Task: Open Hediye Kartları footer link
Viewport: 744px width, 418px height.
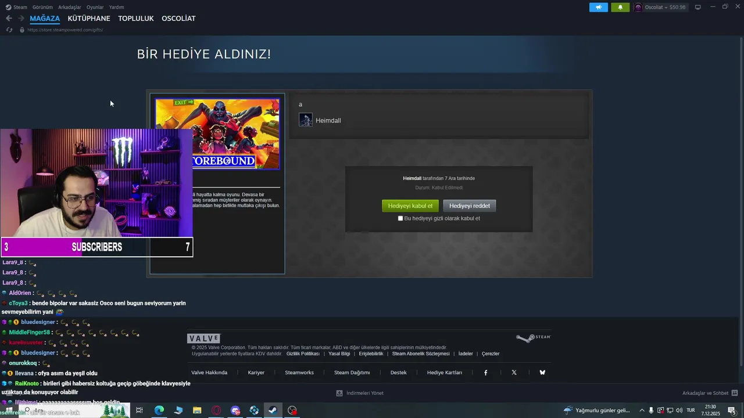Action: [x=445, y=373]
